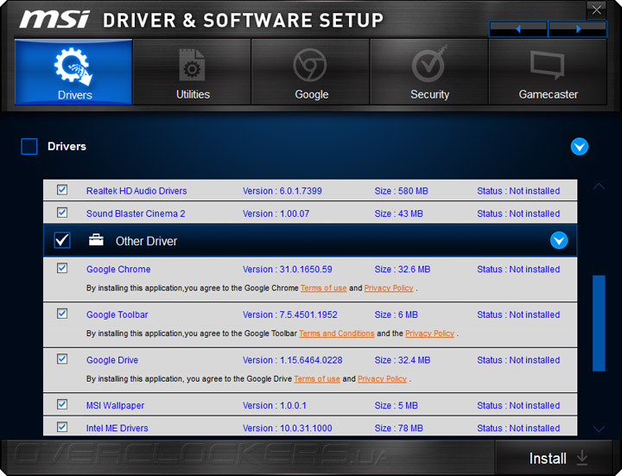Select the Google Chrome logo icon

click(311, 66)
